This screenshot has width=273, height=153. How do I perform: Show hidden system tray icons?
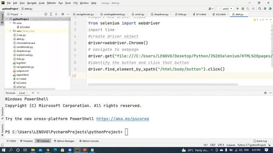[x=212, y=150]
